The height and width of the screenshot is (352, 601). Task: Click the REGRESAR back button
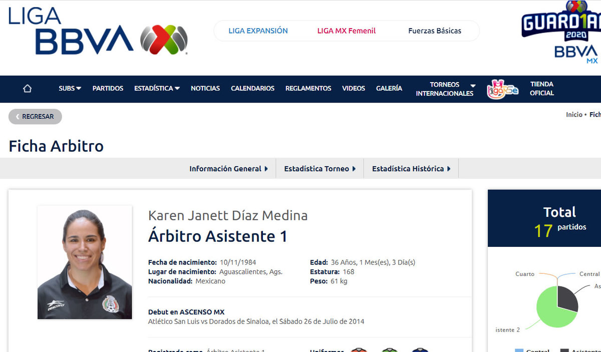coord(35,117)
